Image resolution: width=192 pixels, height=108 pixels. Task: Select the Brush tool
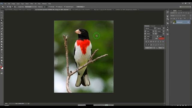1,31
